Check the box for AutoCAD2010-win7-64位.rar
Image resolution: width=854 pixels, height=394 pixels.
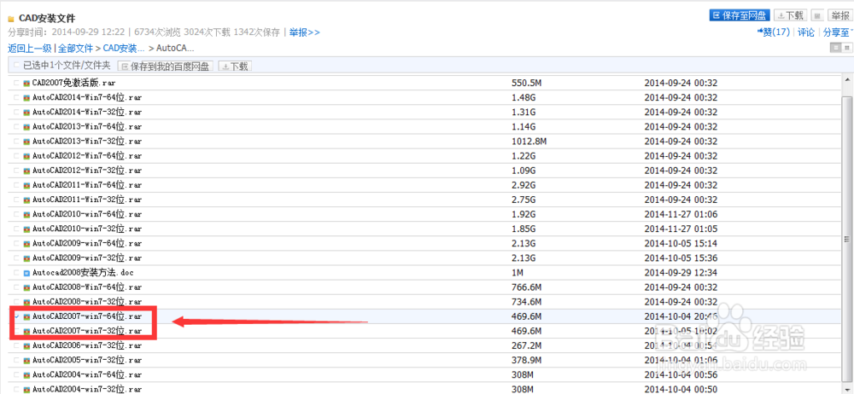point(16,214)
